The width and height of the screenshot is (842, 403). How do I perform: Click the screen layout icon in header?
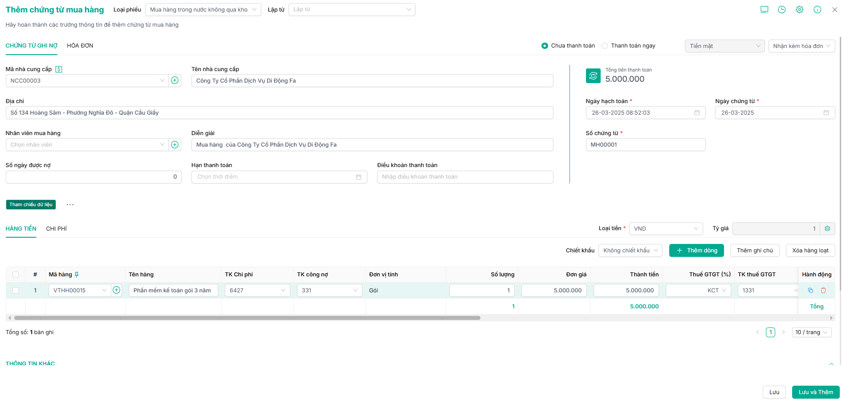[x=764, y=10]
